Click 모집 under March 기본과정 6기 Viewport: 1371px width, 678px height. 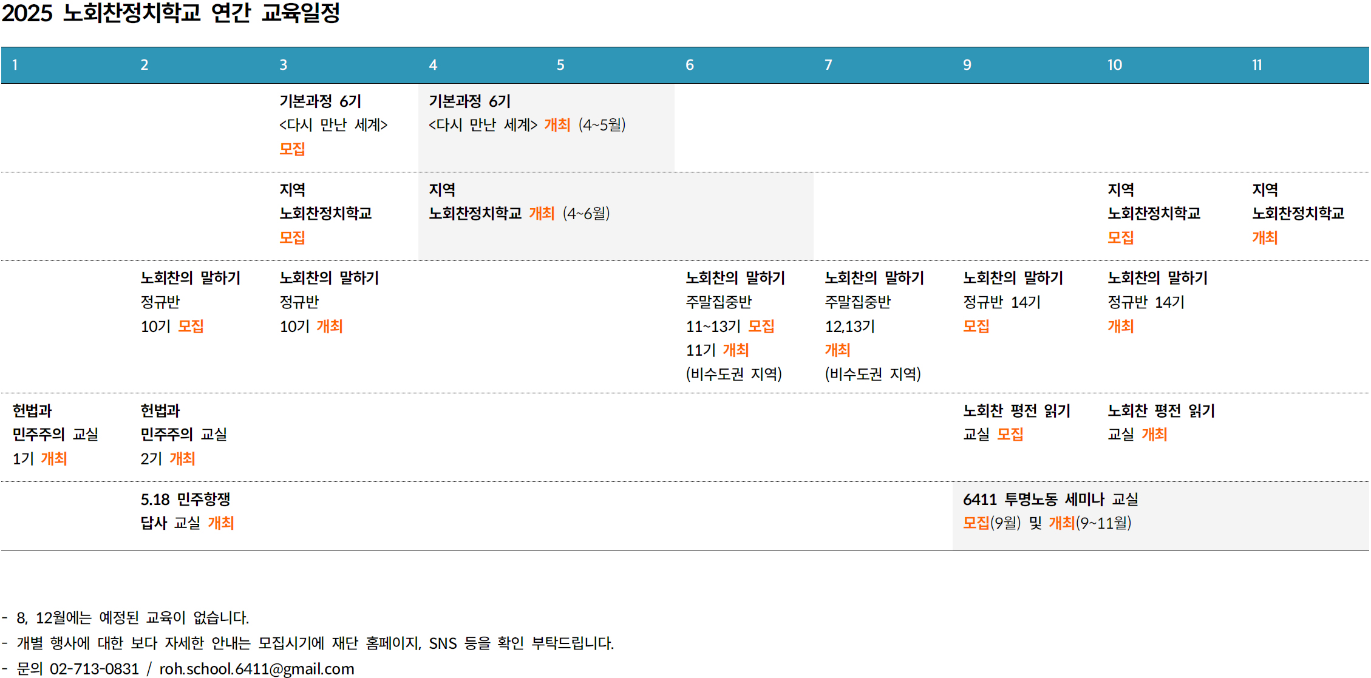292,149
